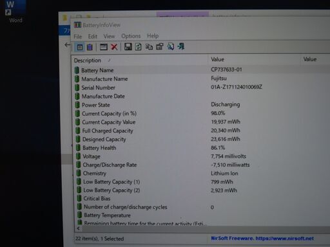Click the 799 mWh value cell

222,182
